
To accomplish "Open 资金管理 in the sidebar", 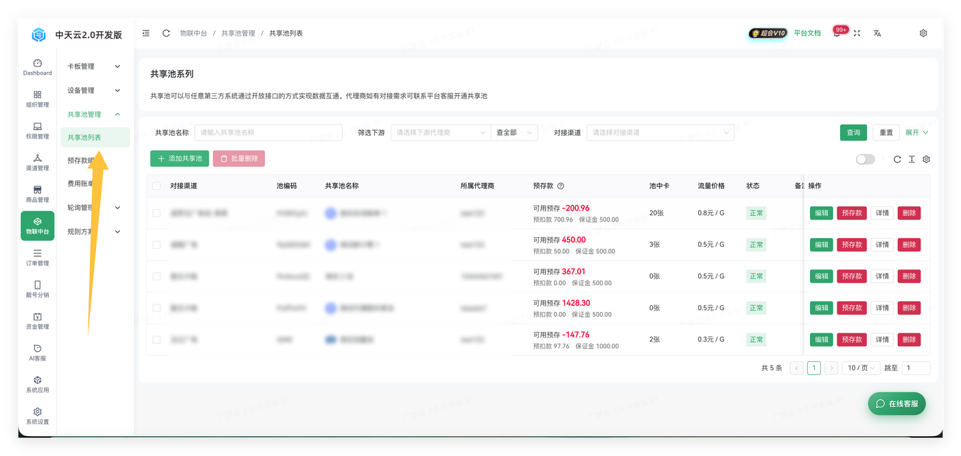I will click(37, 321).
